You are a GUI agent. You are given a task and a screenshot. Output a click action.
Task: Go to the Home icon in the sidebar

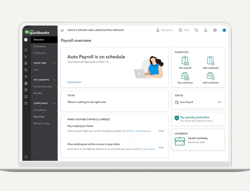point(26,50)
